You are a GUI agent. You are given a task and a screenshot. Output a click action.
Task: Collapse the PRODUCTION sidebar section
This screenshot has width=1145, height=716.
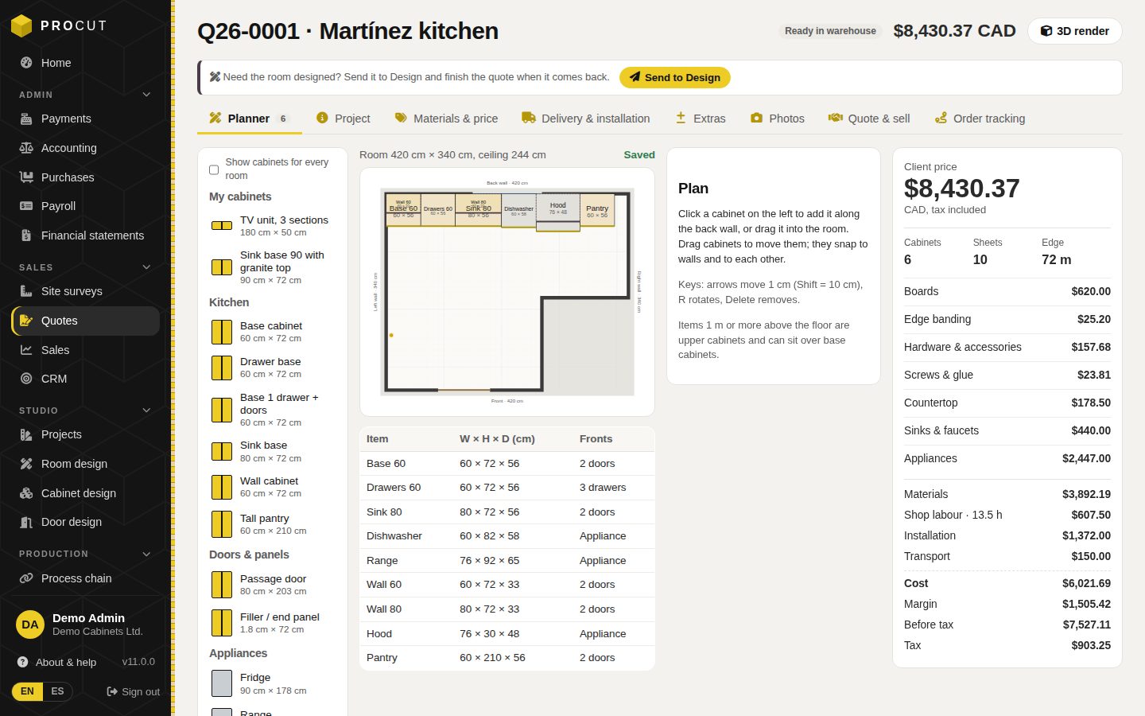pos(146,554)
